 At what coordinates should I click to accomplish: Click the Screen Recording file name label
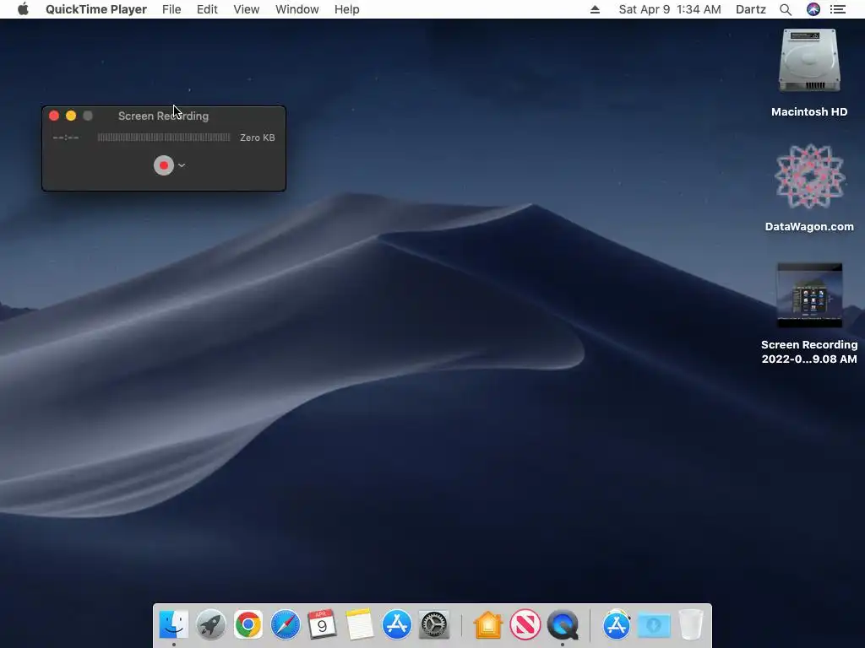809,352
